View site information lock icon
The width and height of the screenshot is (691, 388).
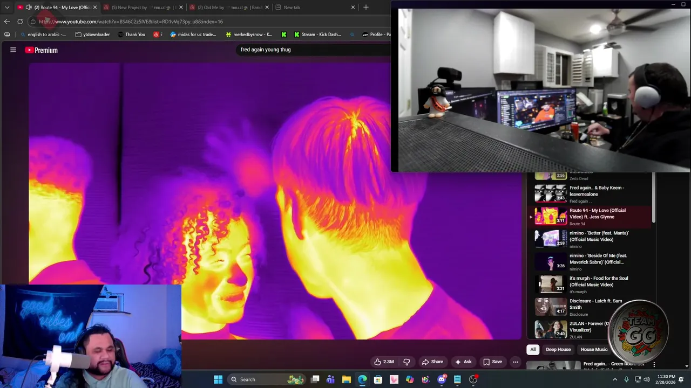[33, 22]
